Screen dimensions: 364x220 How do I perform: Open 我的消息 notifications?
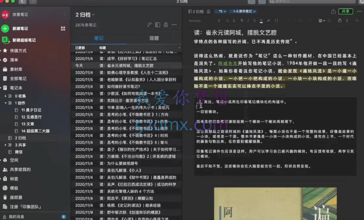click(x=13, y=216)
